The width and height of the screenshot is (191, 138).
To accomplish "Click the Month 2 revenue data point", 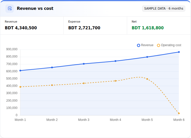I will click(52, 67).
